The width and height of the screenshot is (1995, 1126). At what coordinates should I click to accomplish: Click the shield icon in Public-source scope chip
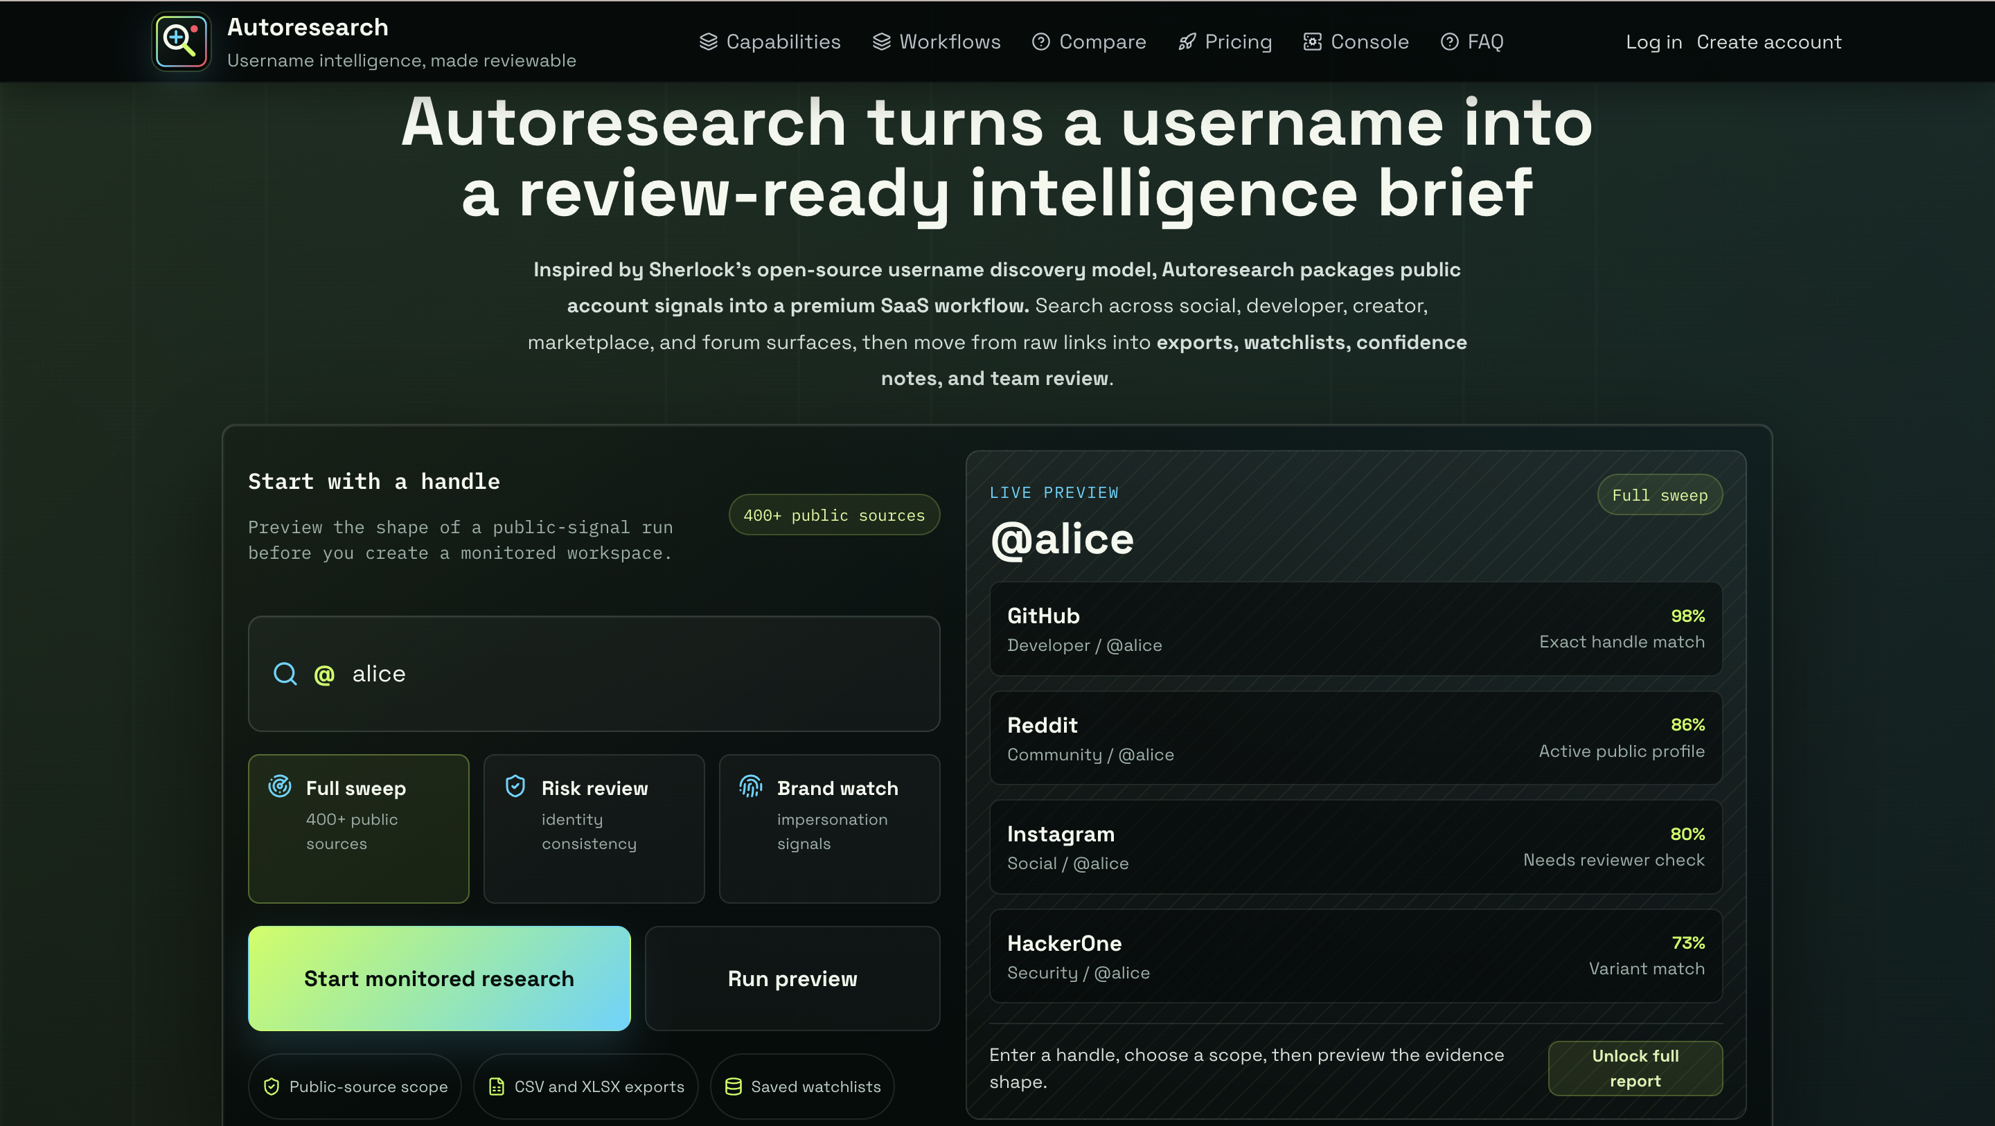[x=271, y=1087]
